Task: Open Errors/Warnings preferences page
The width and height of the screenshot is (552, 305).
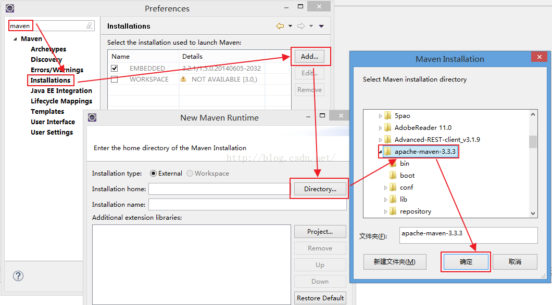Action: pos(57,70)
